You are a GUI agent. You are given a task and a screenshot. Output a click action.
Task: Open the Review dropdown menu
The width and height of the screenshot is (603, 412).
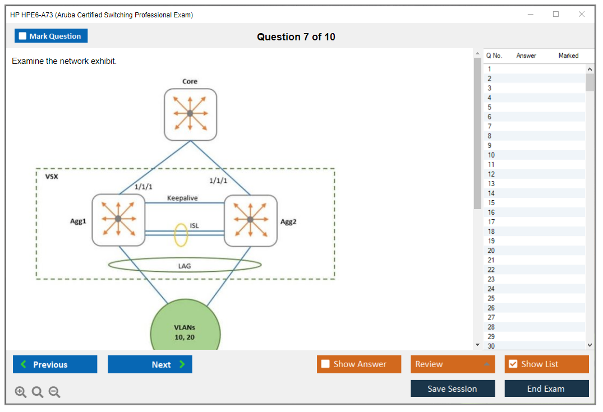(453, 364)
